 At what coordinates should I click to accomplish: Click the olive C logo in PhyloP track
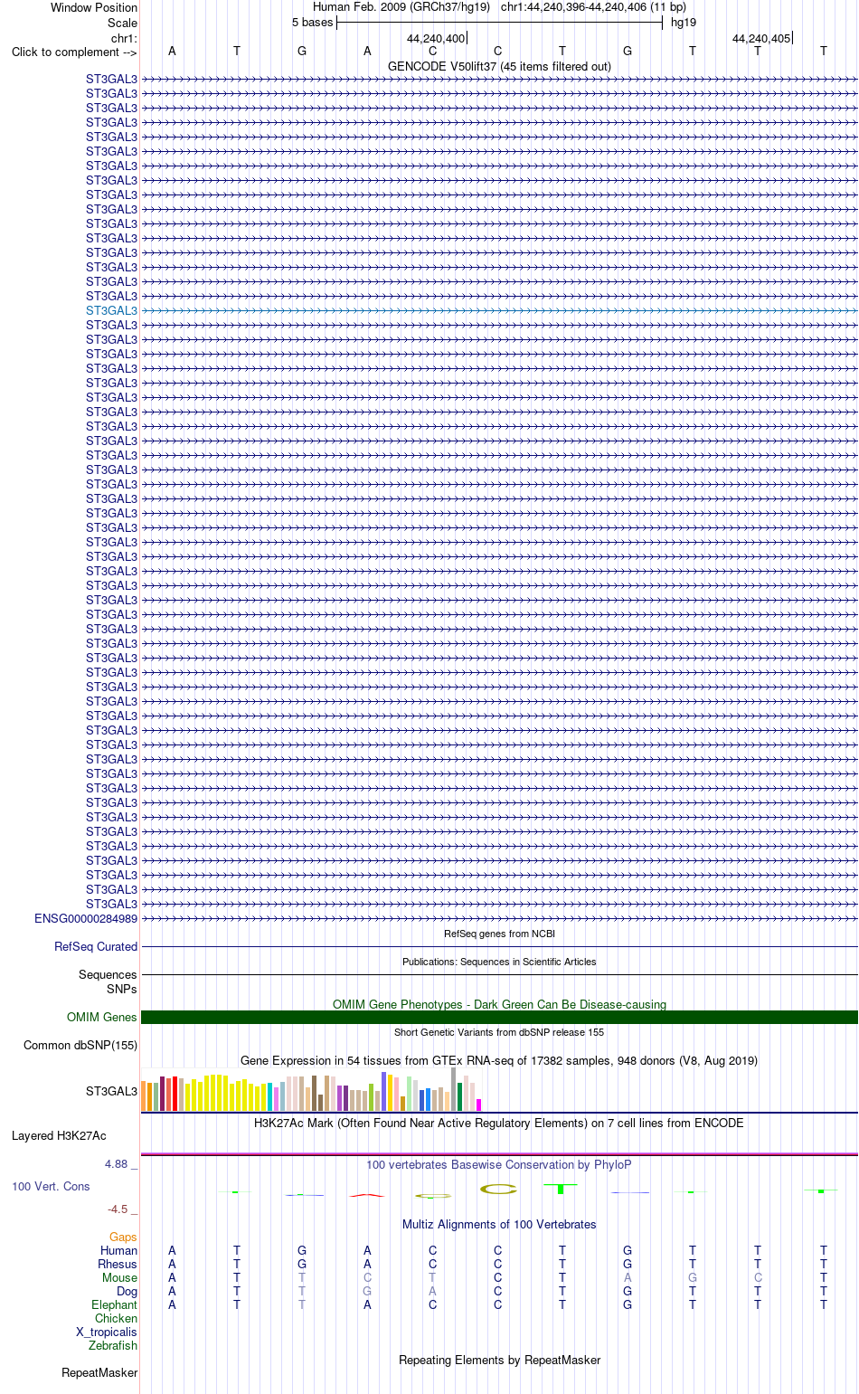497,1189
